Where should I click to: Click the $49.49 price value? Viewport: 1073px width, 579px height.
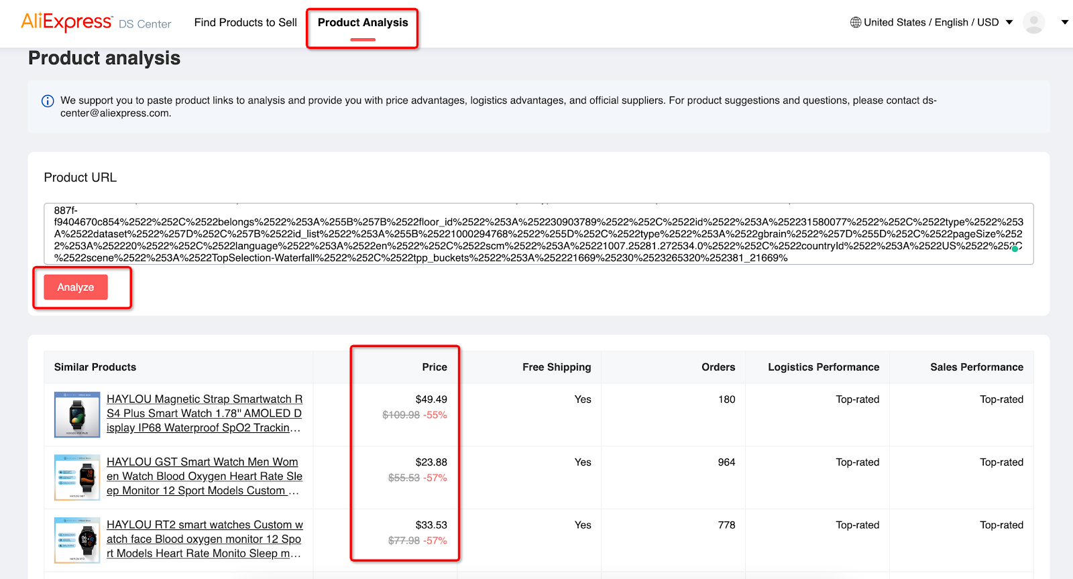pos(431,399)
